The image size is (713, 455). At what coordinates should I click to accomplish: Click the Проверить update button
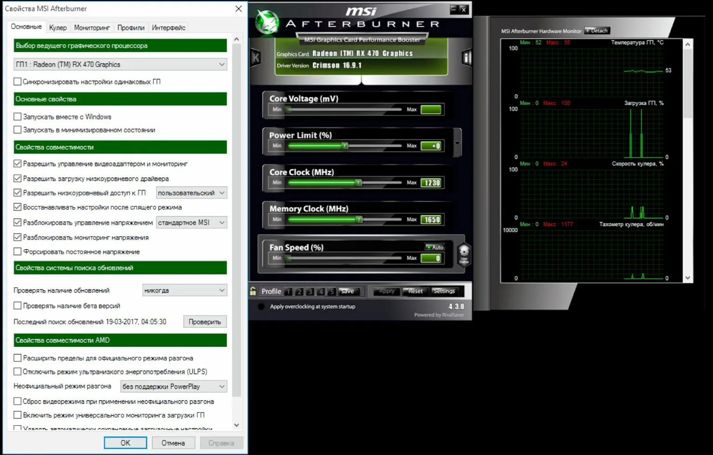[x=205, y=322]
